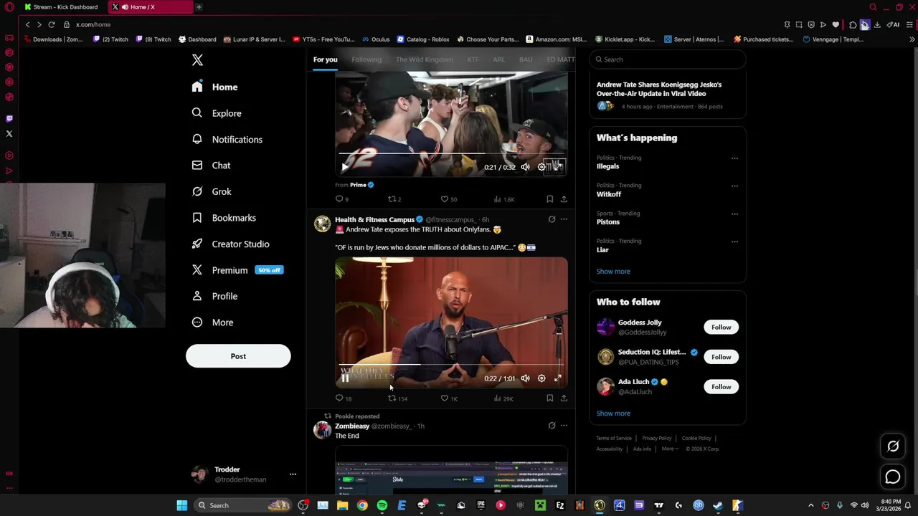This screenshot has height=516, width=918.
Task: Mute the Prime video
Action: point(525,167)
